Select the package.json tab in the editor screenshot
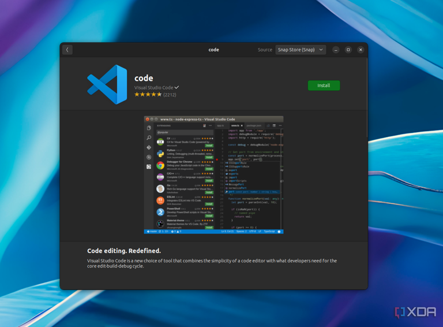 (254, 125)
